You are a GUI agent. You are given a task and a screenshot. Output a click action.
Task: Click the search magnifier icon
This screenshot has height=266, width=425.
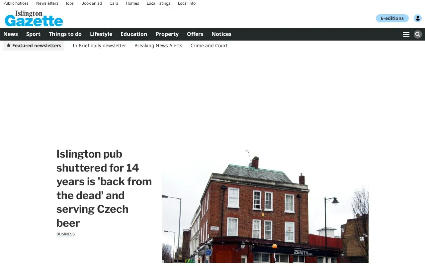(418, 34)
